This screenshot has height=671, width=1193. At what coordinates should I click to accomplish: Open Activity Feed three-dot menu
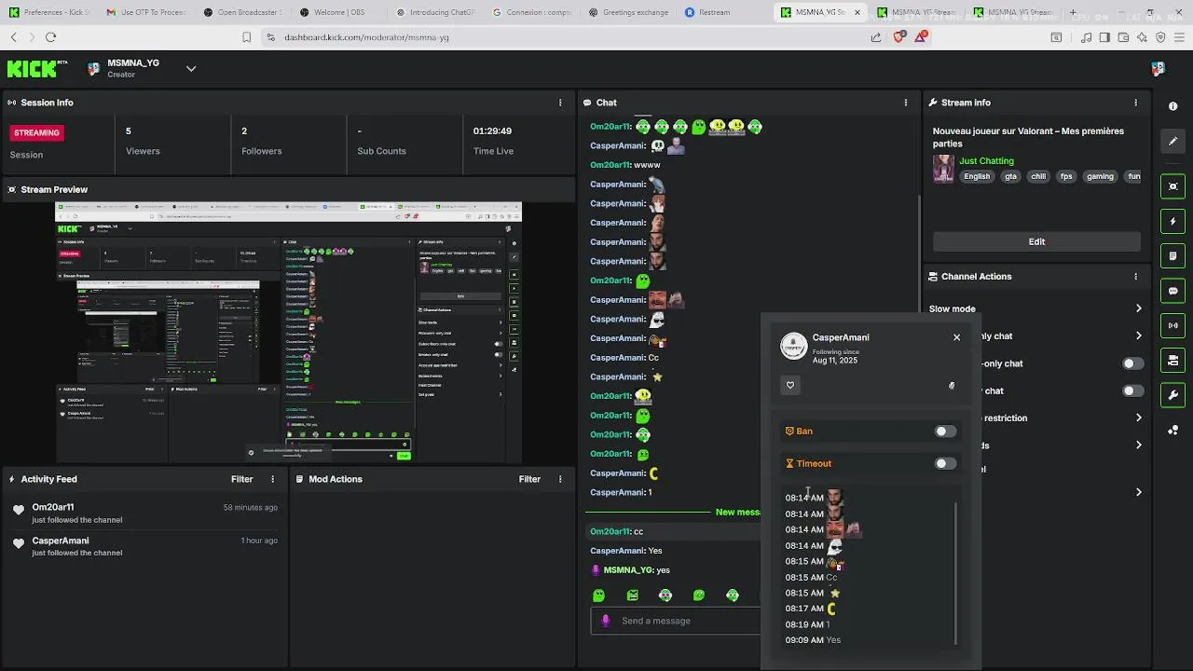(x=273, y=479)
